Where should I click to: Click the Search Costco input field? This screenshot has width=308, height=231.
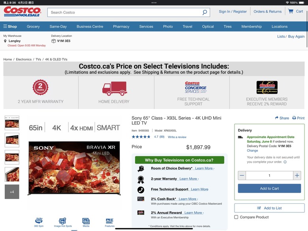[x=125, y=12]
